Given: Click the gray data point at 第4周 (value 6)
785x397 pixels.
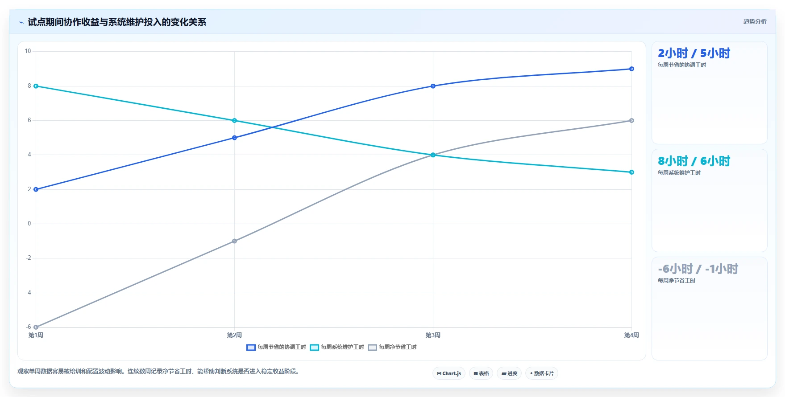Looking at the screenshot, I should click(631, 120).
